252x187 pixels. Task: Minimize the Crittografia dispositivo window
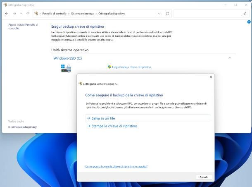pos(226,5)
